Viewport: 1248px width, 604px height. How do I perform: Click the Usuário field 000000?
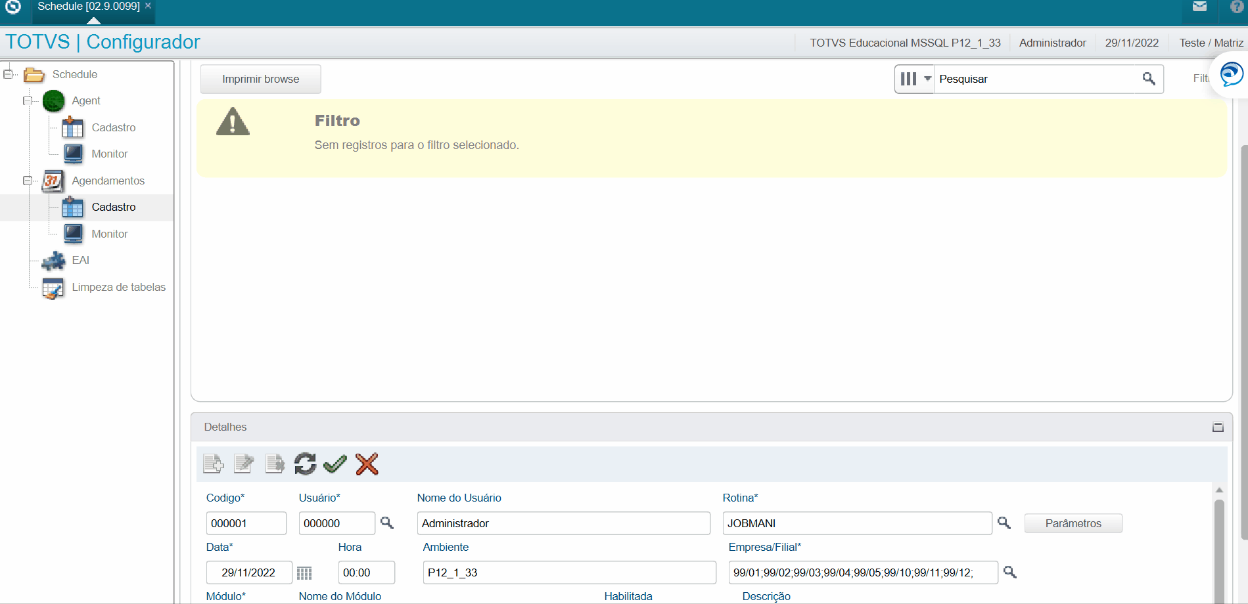[x=337, y=523]
